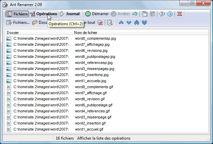Move selected file down with single down arrow
The image size is (213, 144).
129,23
